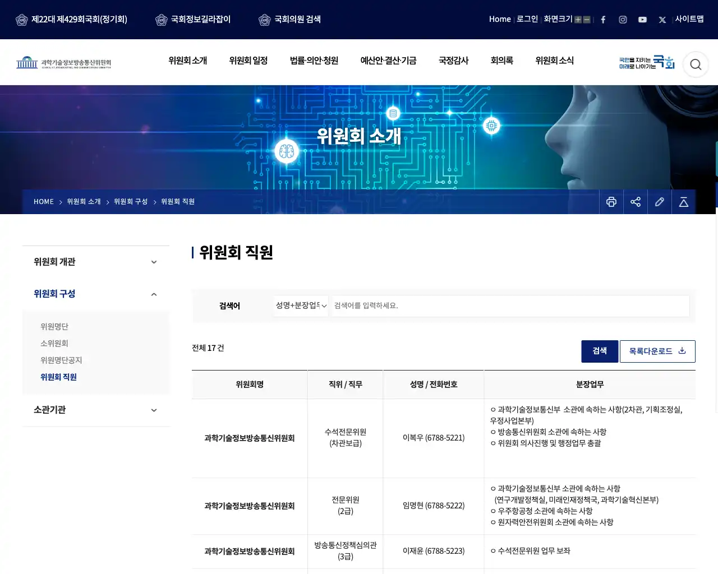The width and height of the screenshot is (718, 574).
Task: Click 위원회 소개 breadcrumb item
Action: click(x=84, y=202)
